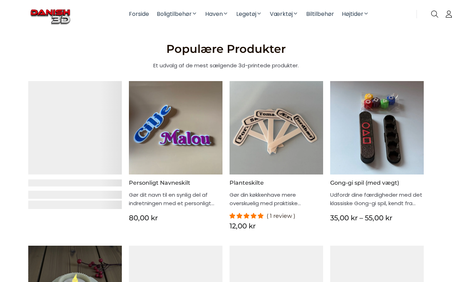Screen dimensions: 452x282
Task: Expand the Boligtilbehør menu chevron
Action: 194,14
